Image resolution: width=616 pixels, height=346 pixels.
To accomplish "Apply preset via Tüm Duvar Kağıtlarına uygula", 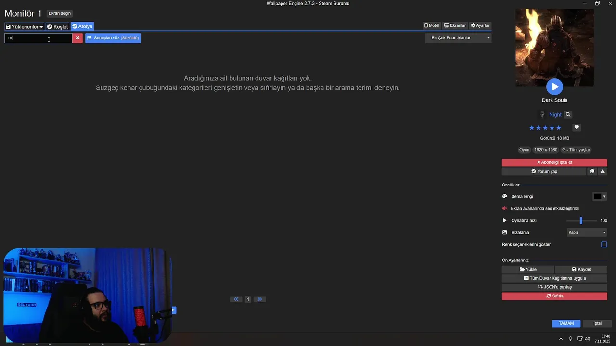I will tap(554, 278).
